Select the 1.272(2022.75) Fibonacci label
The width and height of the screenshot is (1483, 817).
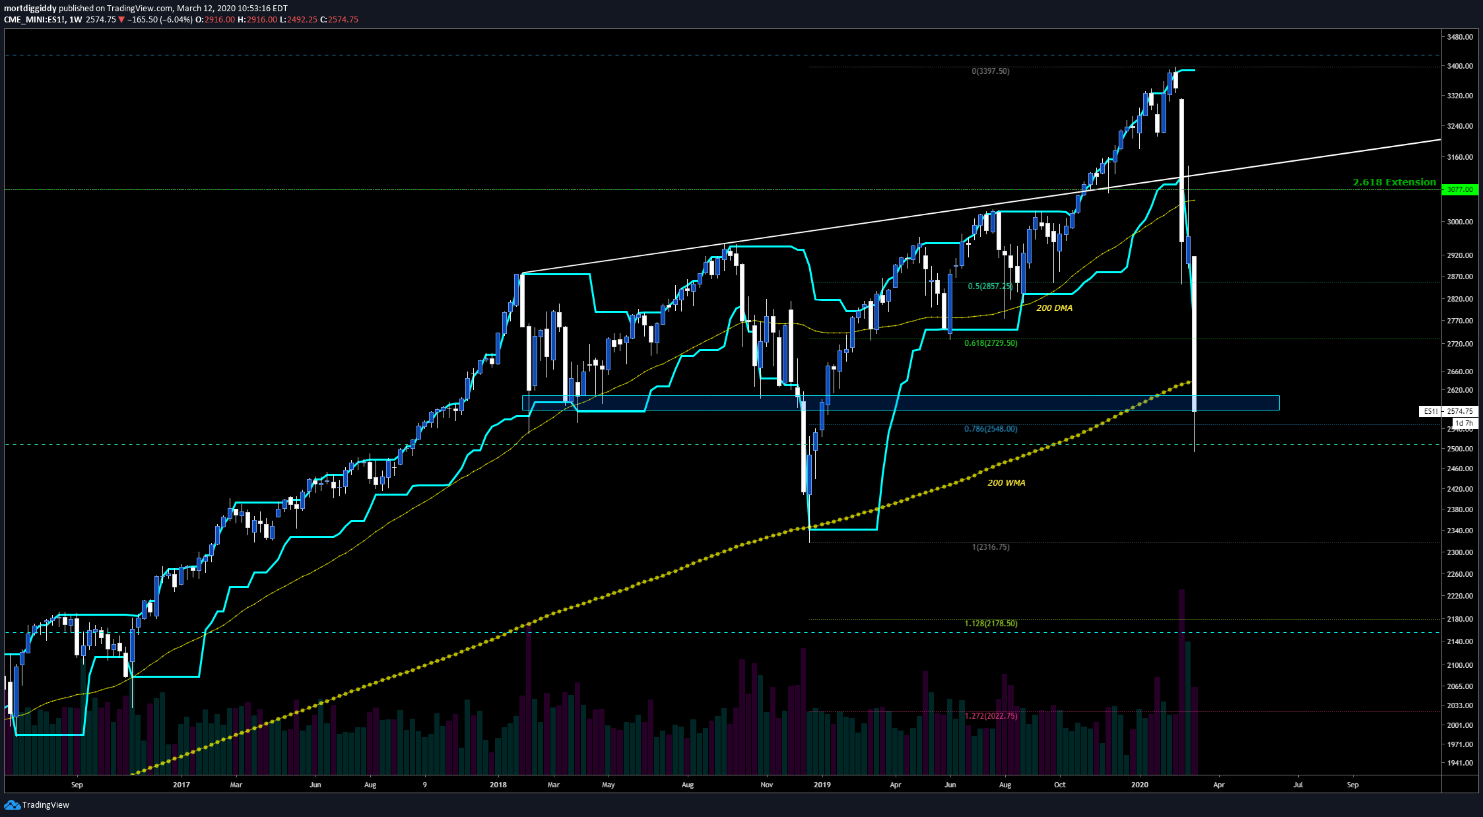(991, 716)
